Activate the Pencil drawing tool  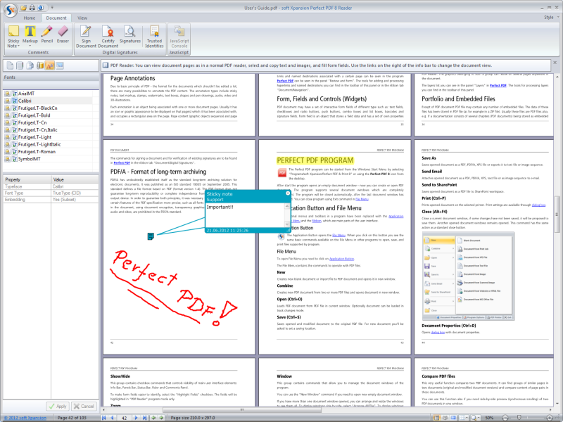tap(46, 34)
